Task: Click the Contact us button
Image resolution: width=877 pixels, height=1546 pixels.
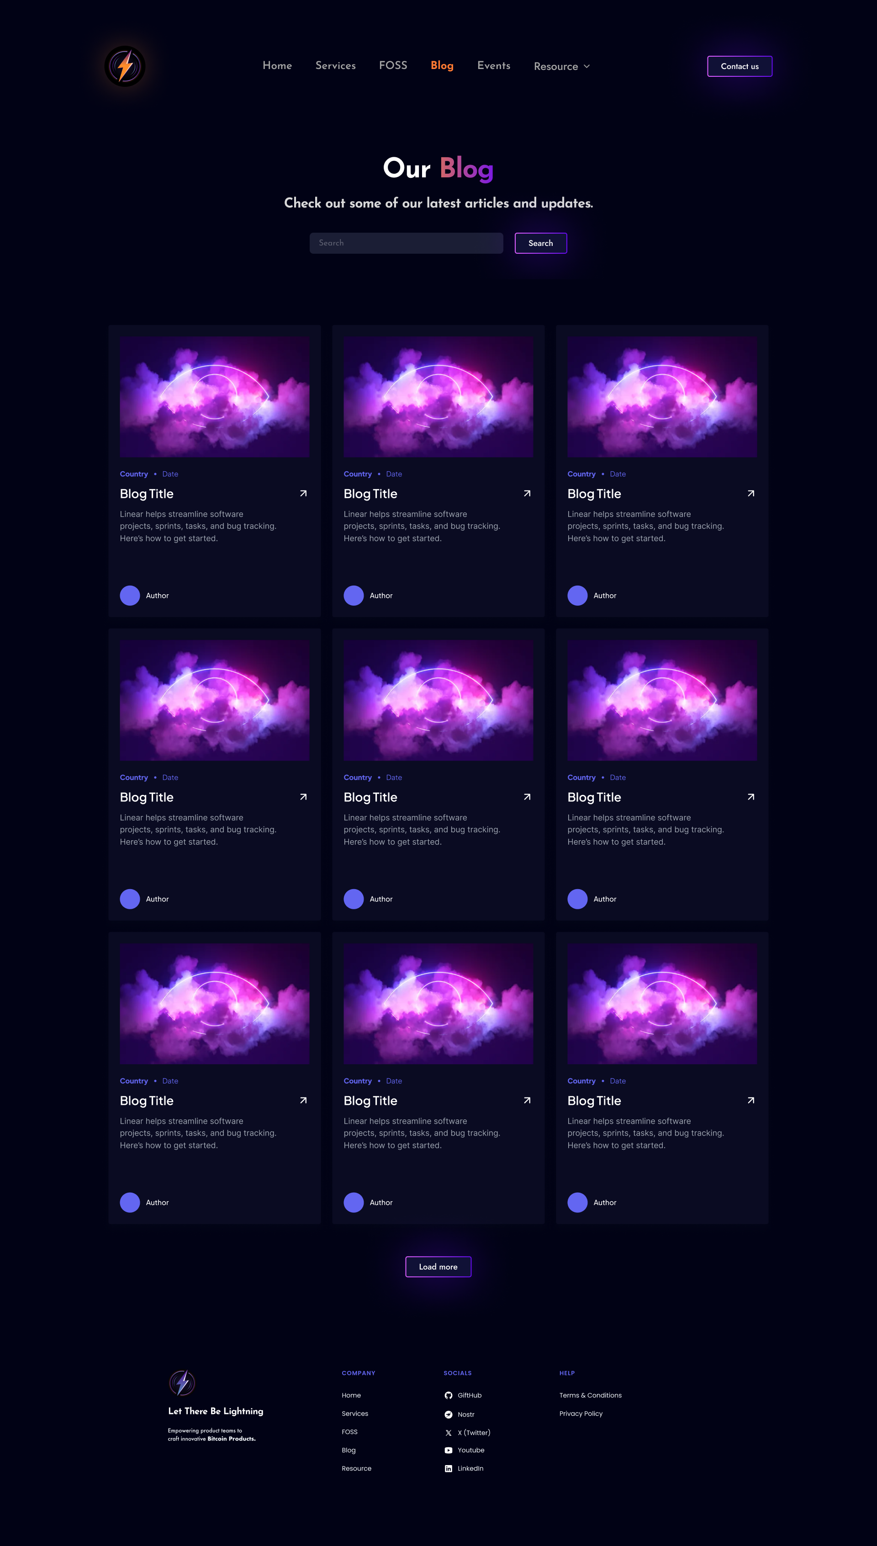Action: pyautogui.click(x=740, y=66)
